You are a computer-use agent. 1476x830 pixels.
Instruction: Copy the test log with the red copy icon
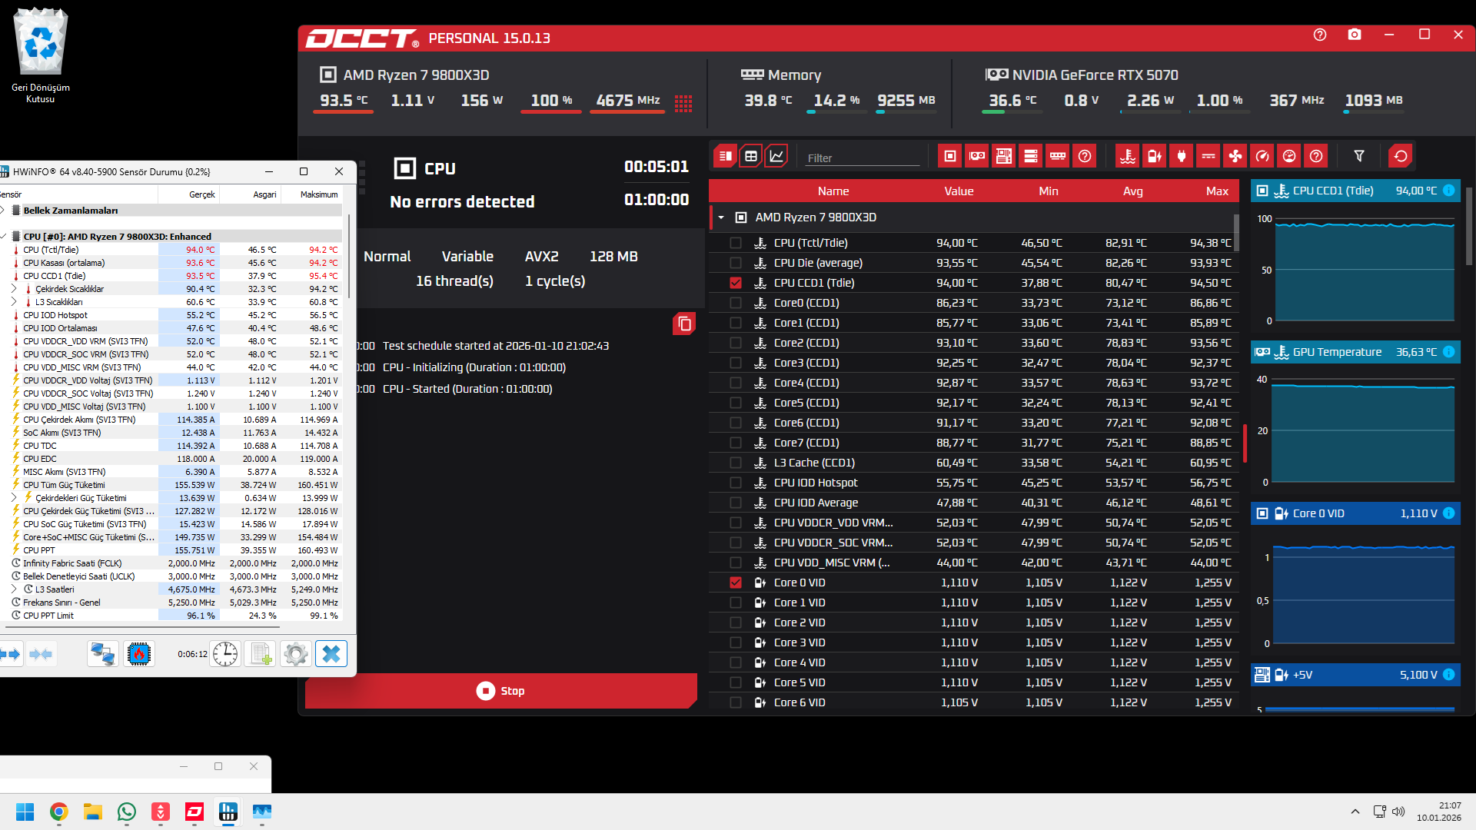pyautogui.click(x=684, y=324)
